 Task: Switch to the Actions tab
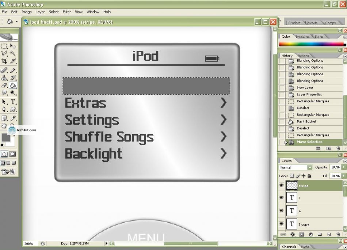(303, 56)
